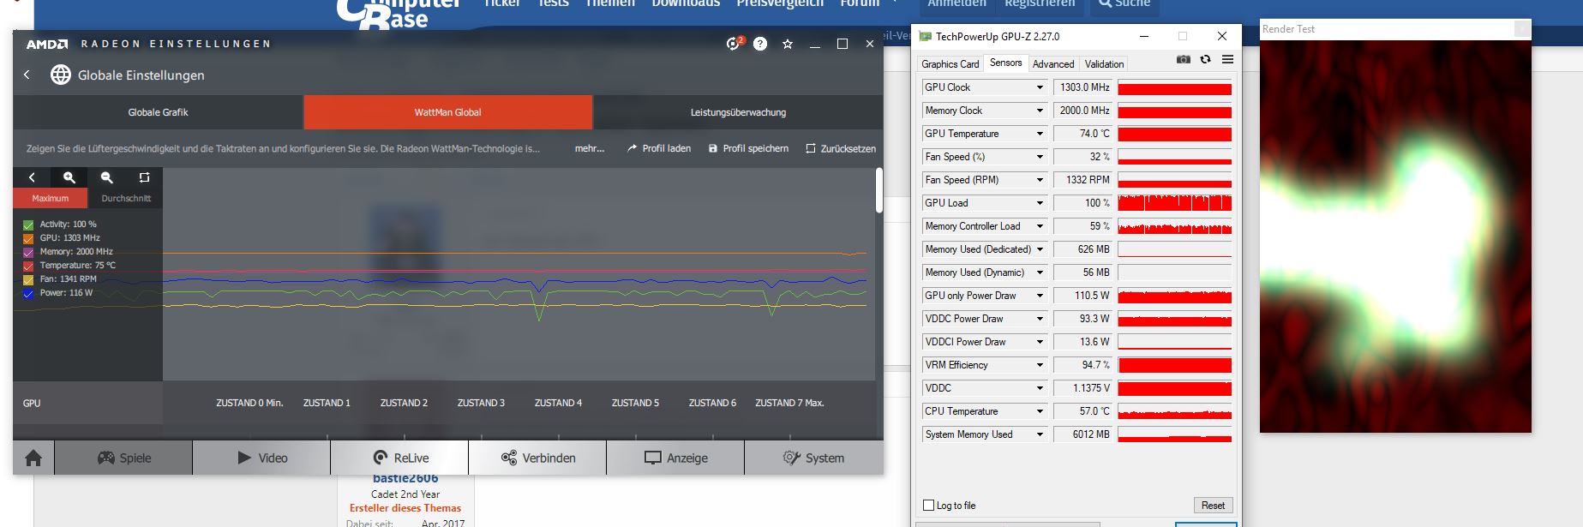The image size is (1583, 527).
Task: Enable Log to file checkbox
Action: tap(928, 506)
